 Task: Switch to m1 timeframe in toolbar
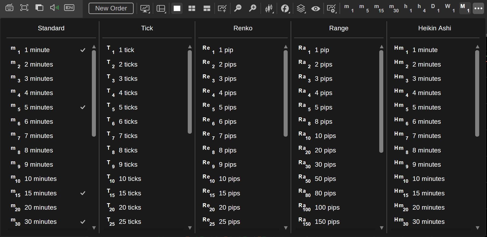pyautogui.click(x=349, y=8)
